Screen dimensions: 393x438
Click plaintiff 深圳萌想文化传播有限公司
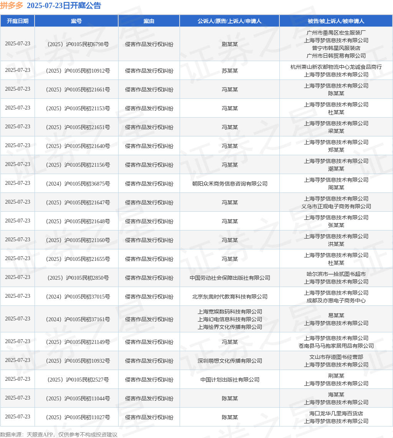(230, 361)
